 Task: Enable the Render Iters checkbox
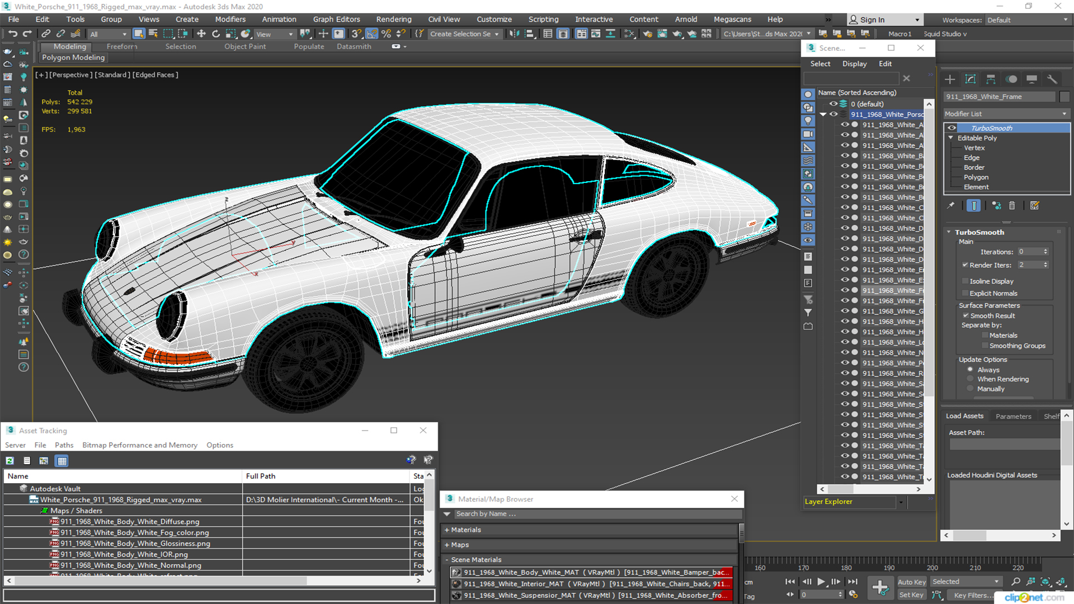[965, 265]
